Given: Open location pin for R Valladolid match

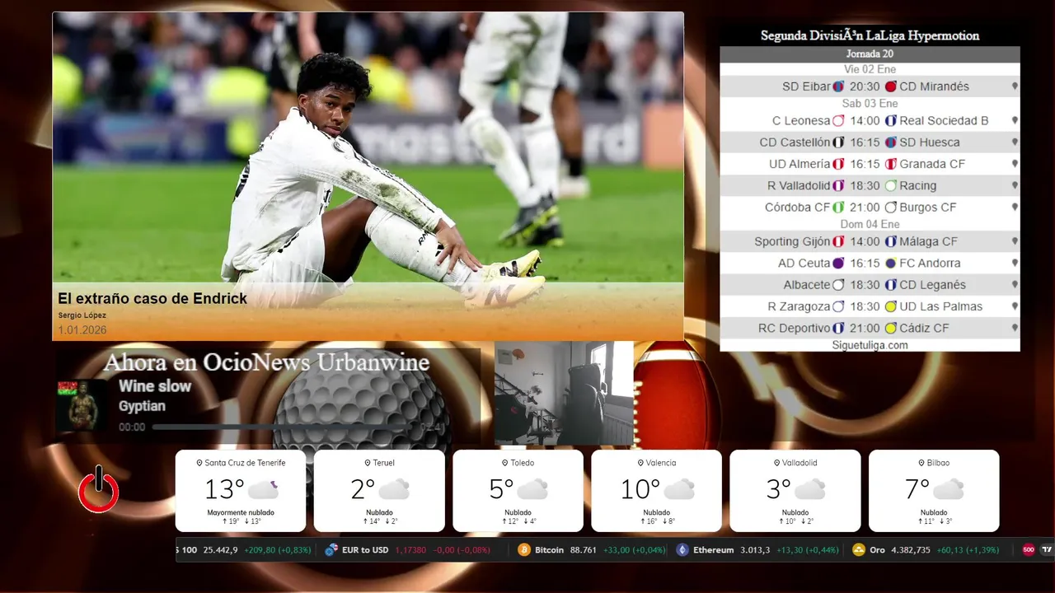Looking at the screenshot, I should click(x=1015, y=185).
